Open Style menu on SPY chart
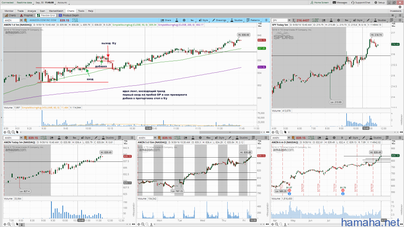404x227 pixels. (358, 20)
